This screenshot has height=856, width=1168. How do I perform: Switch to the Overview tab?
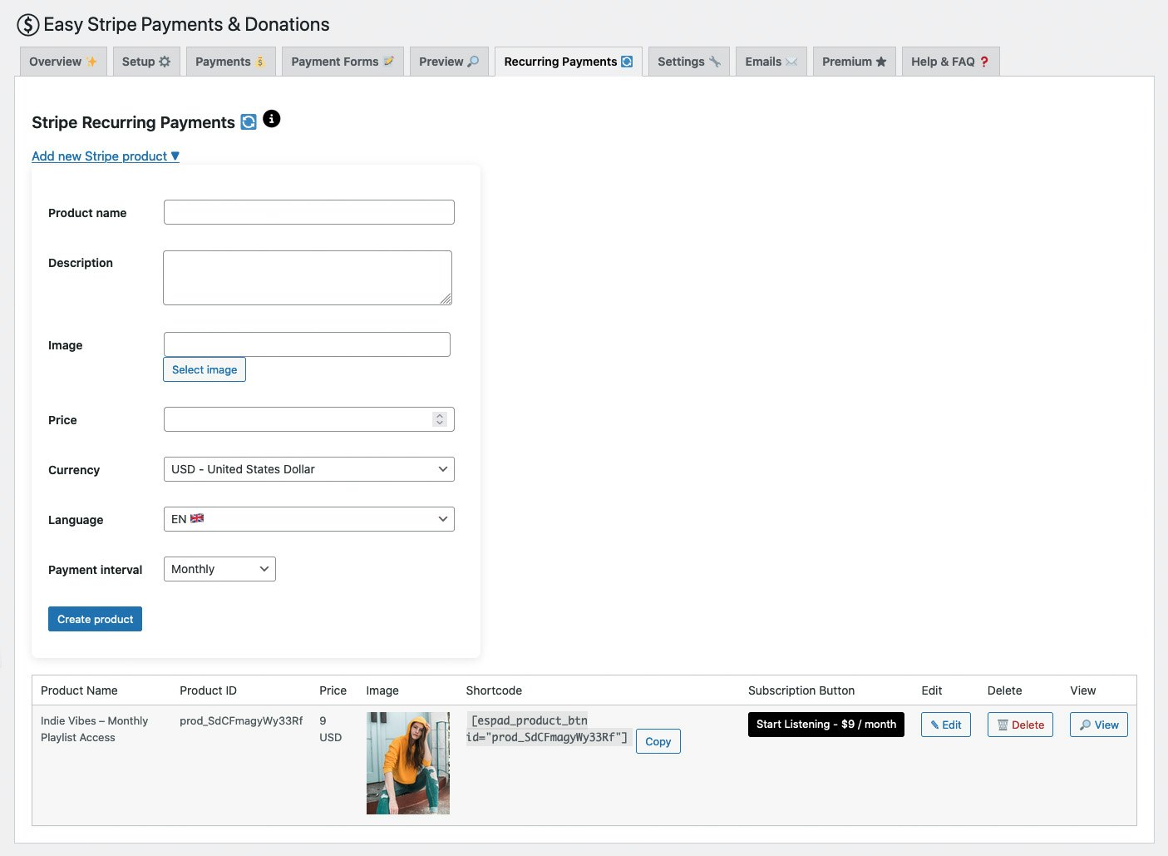tap(62, 61)
